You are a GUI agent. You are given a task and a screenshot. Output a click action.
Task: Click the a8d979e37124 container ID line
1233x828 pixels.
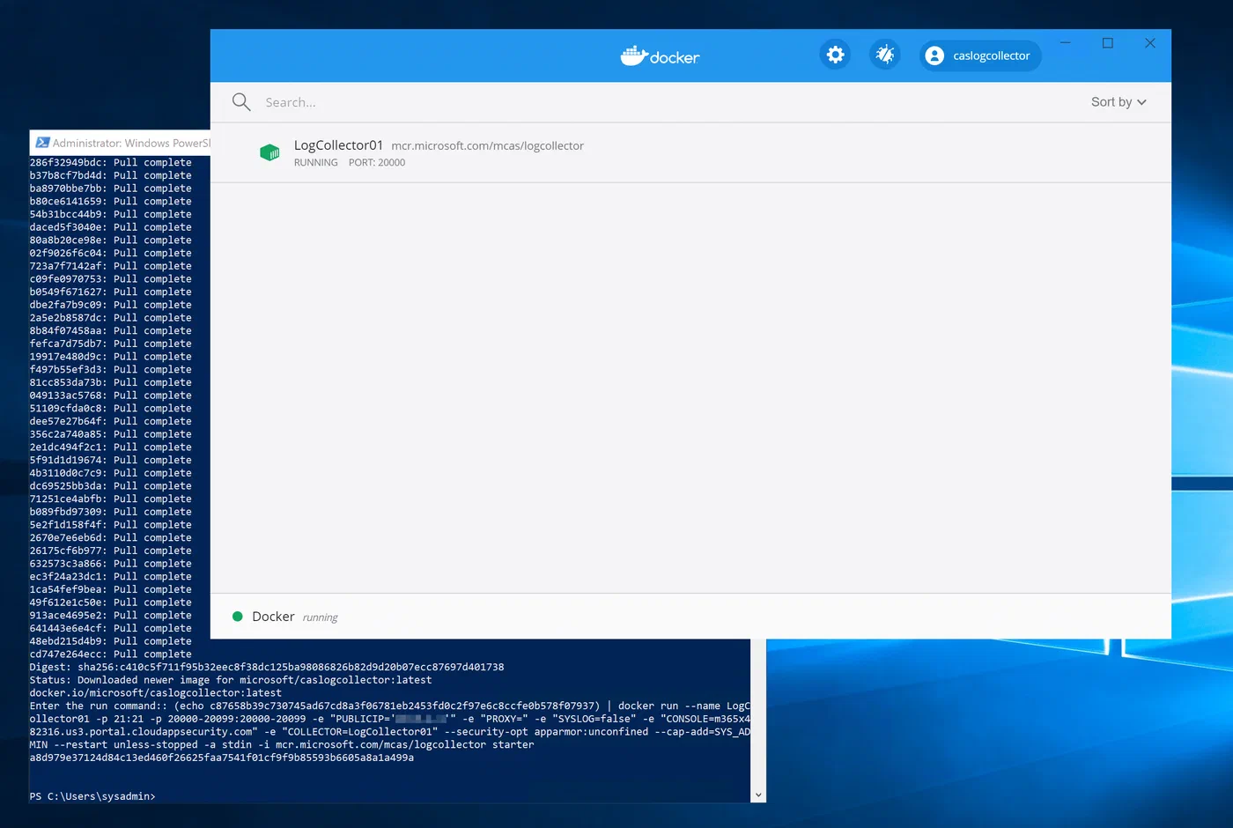tap(221, 758)
